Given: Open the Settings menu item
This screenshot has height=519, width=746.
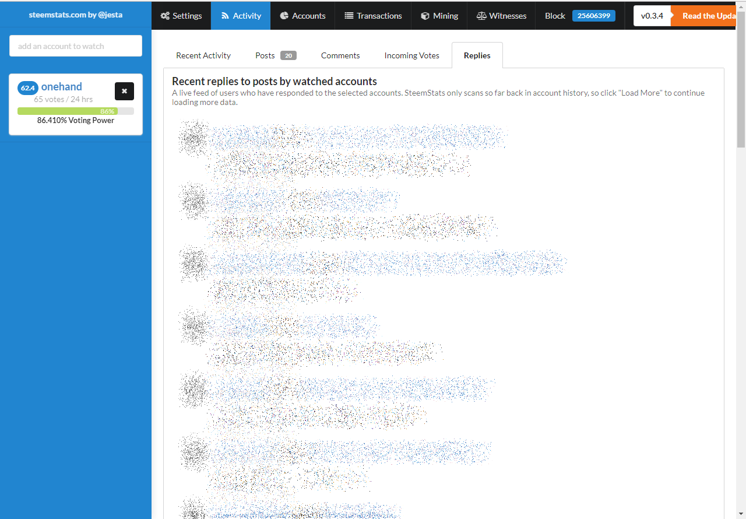Looking at the screenshot, I should (x=181, y=16).
